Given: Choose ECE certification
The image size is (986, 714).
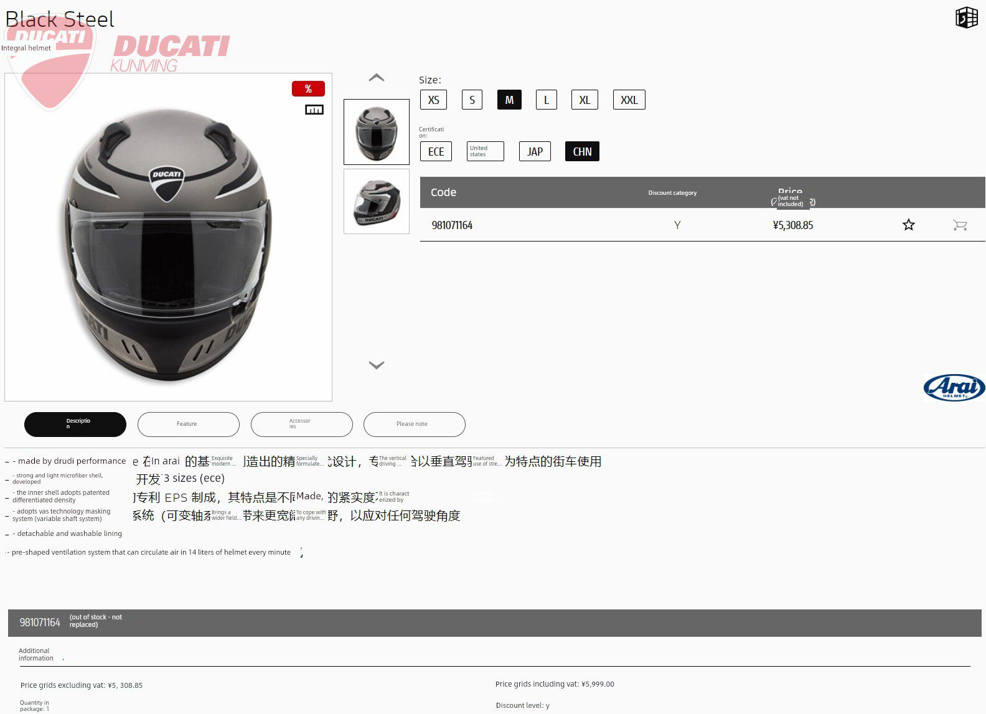Looking at the screenshot, I should [x=436, y=151].
